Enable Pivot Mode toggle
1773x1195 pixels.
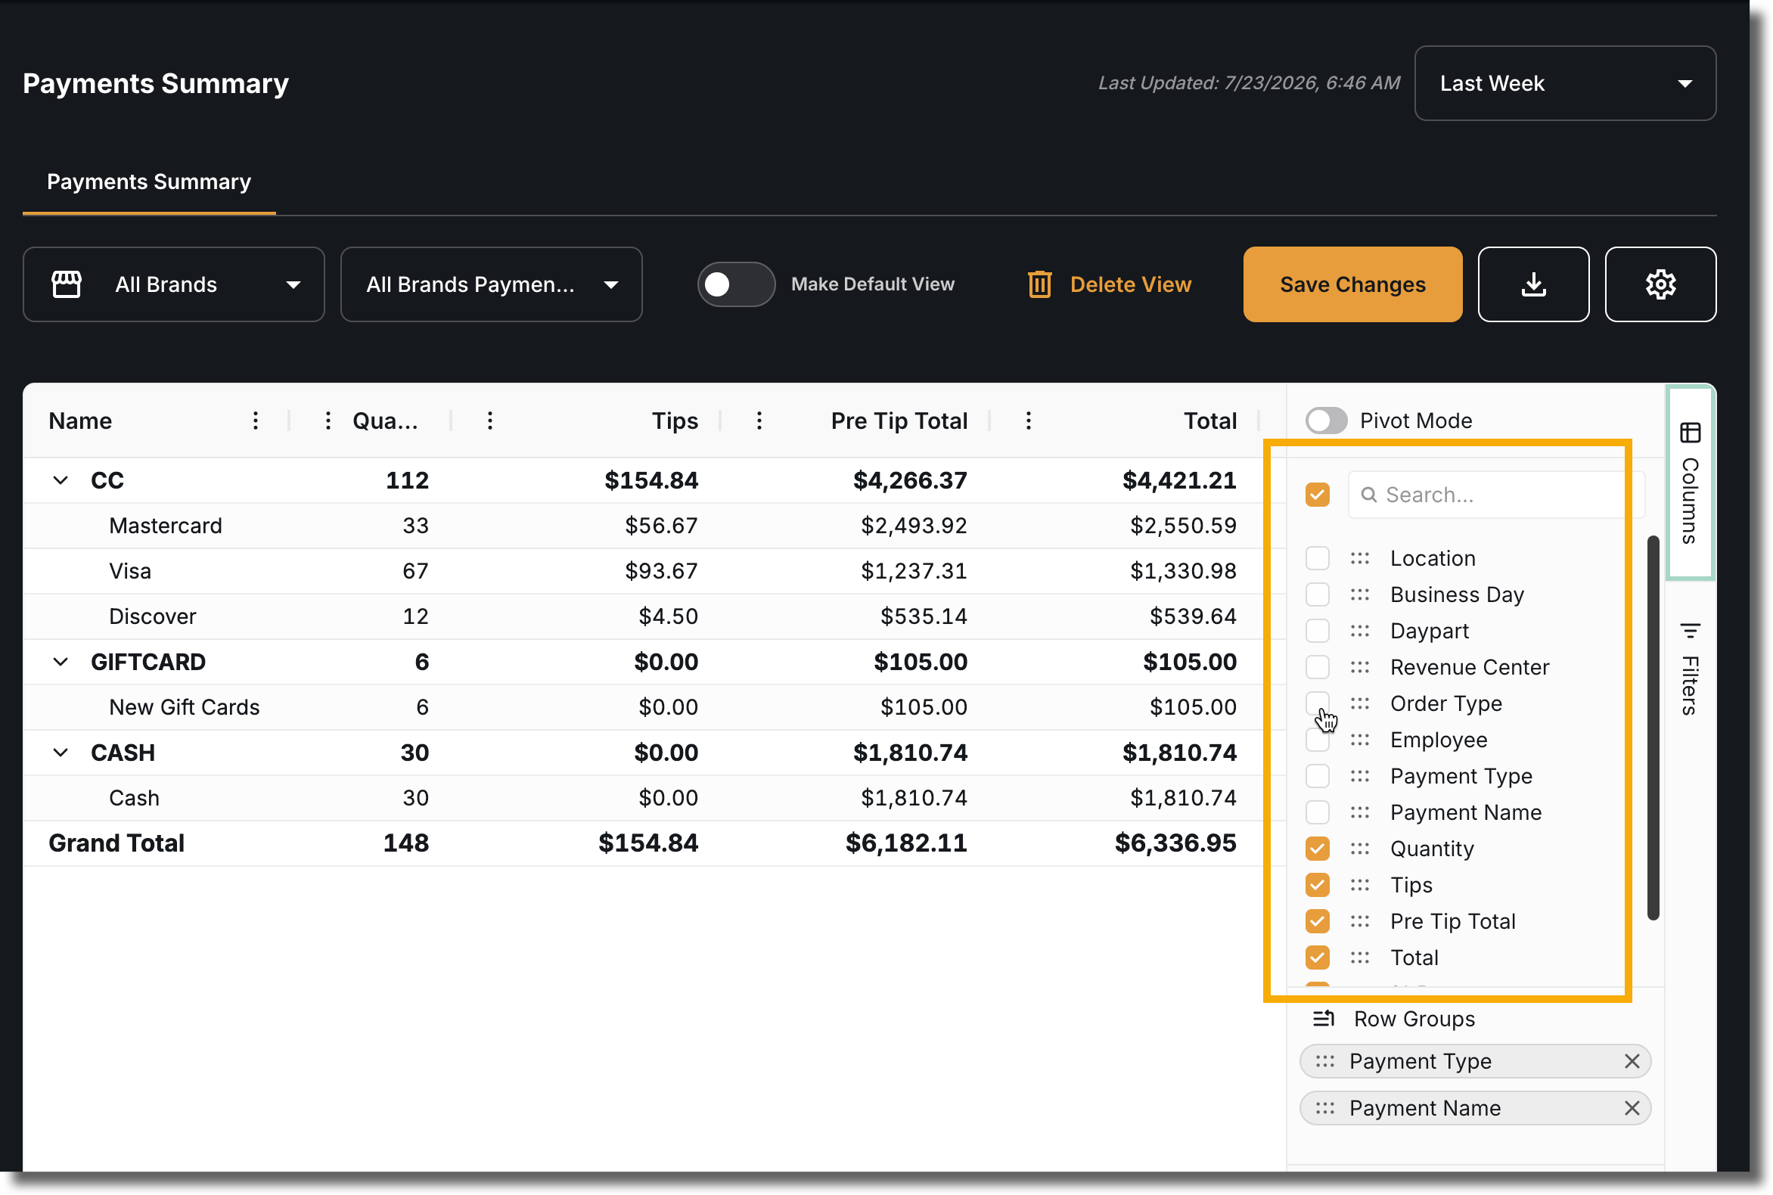click(x=1325, y=421)
